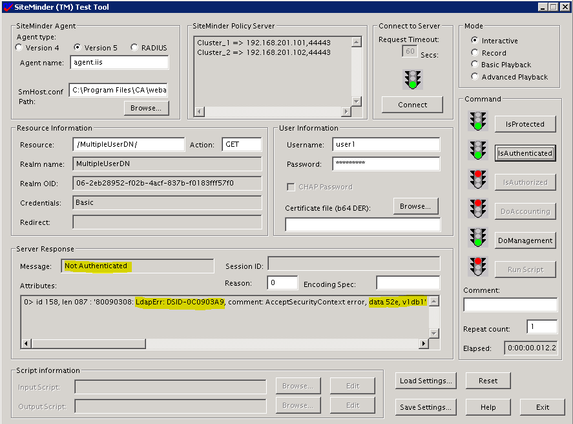This screenshot has height=424, width=573.
Task: Toggle the CHAP Password checkbox
Action: click(x=291, y=187)
